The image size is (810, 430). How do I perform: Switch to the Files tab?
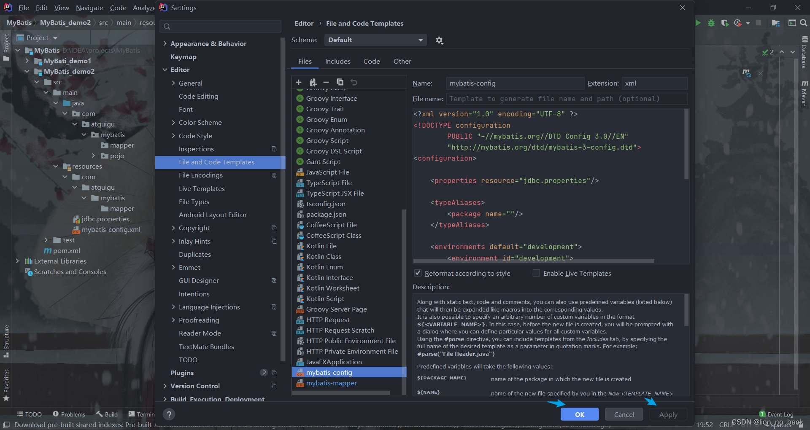pos(305,62)
